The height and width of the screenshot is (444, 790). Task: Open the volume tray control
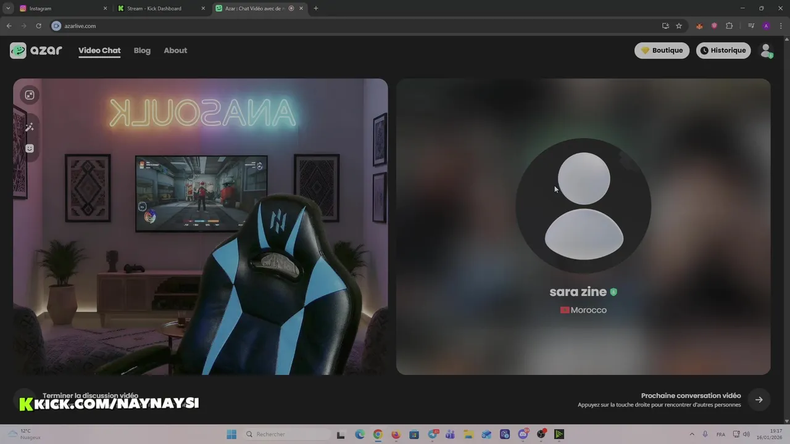tap(746, 434)
